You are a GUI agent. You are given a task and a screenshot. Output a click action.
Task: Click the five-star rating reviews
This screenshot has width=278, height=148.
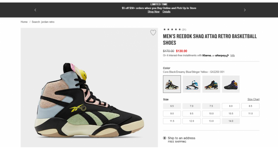(175, 29)
